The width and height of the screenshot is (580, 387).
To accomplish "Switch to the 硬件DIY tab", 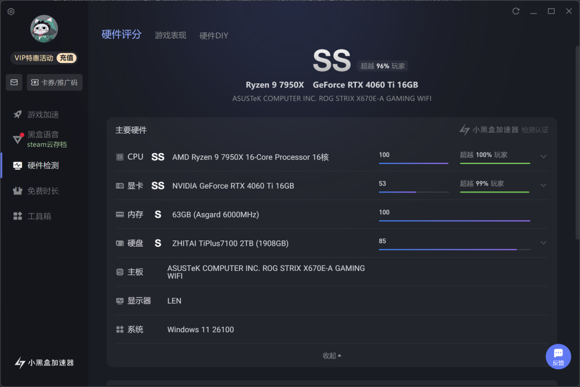I will click(x=214, y=35).
